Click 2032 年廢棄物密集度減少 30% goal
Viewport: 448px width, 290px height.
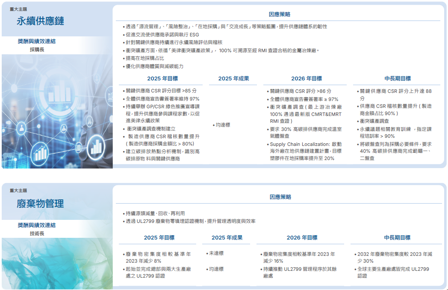coord(393,257)
